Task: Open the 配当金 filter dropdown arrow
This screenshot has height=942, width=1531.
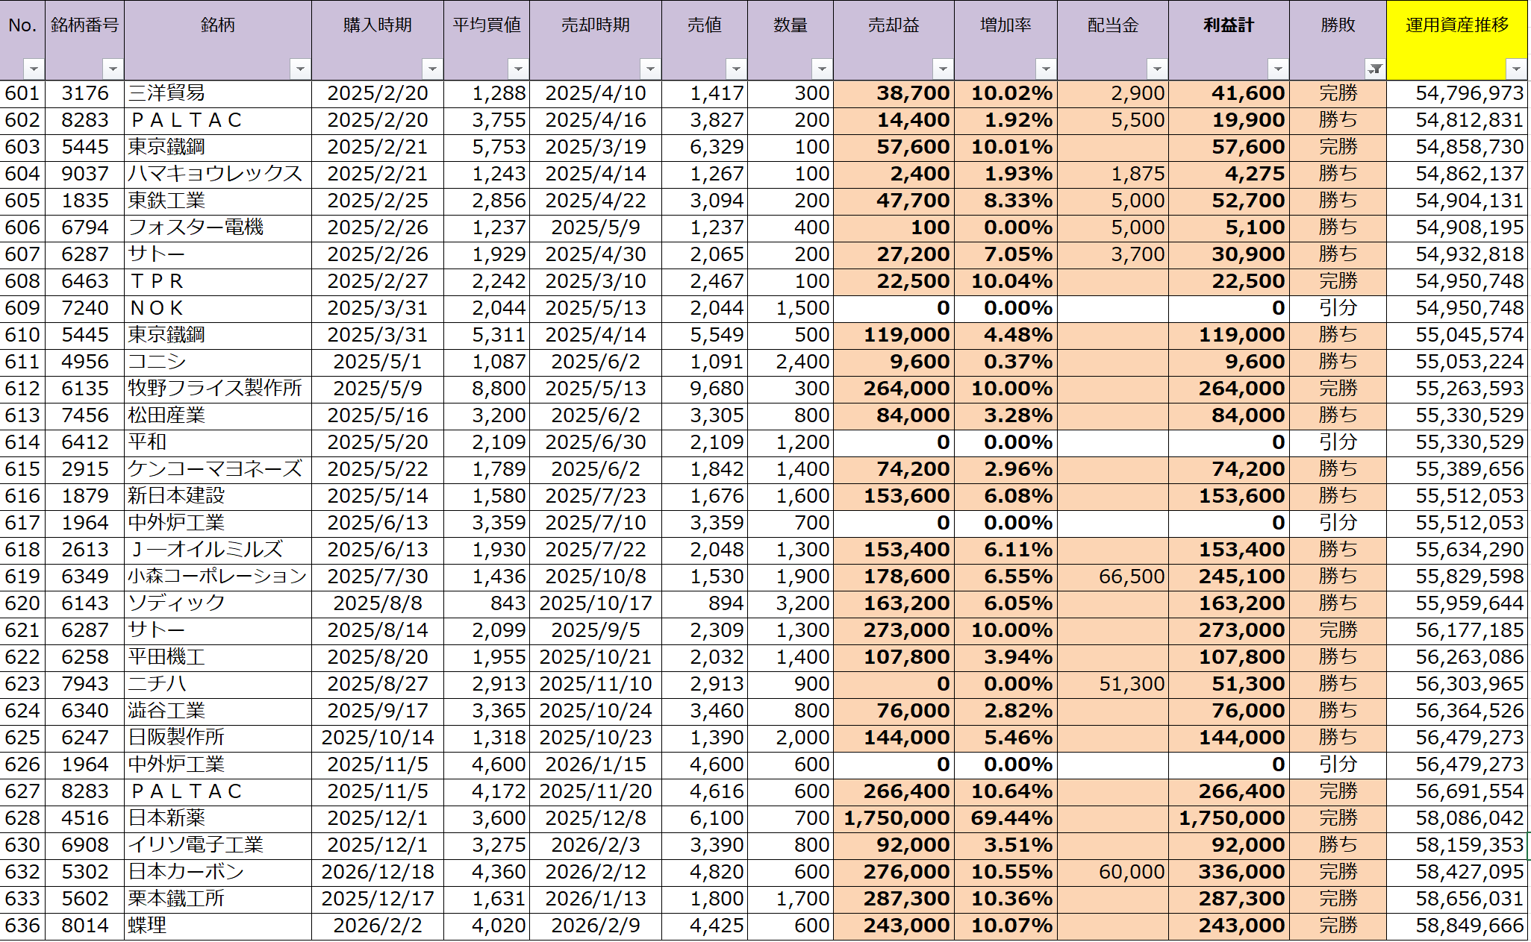Action: pos(1157,69)
